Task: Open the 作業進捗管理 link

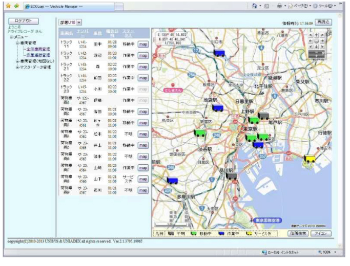Action: [x=38, y=55]
